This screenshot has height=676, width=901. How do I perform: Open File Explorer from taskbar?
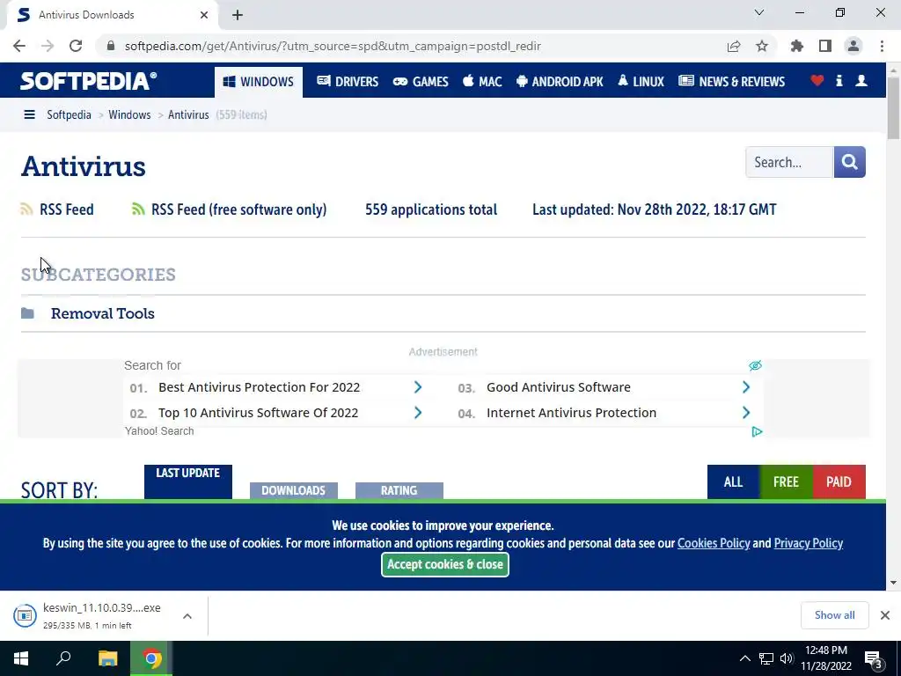coord(108,658)
